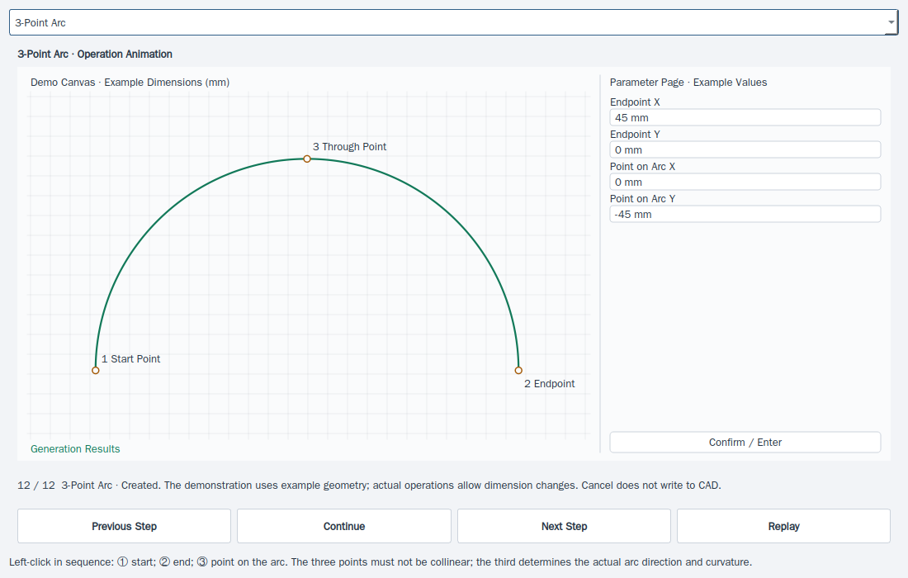The height and width of the screenshot is (578, 908).
Task: Click the 'Endpoint X' label
Action: pos(635,102)
